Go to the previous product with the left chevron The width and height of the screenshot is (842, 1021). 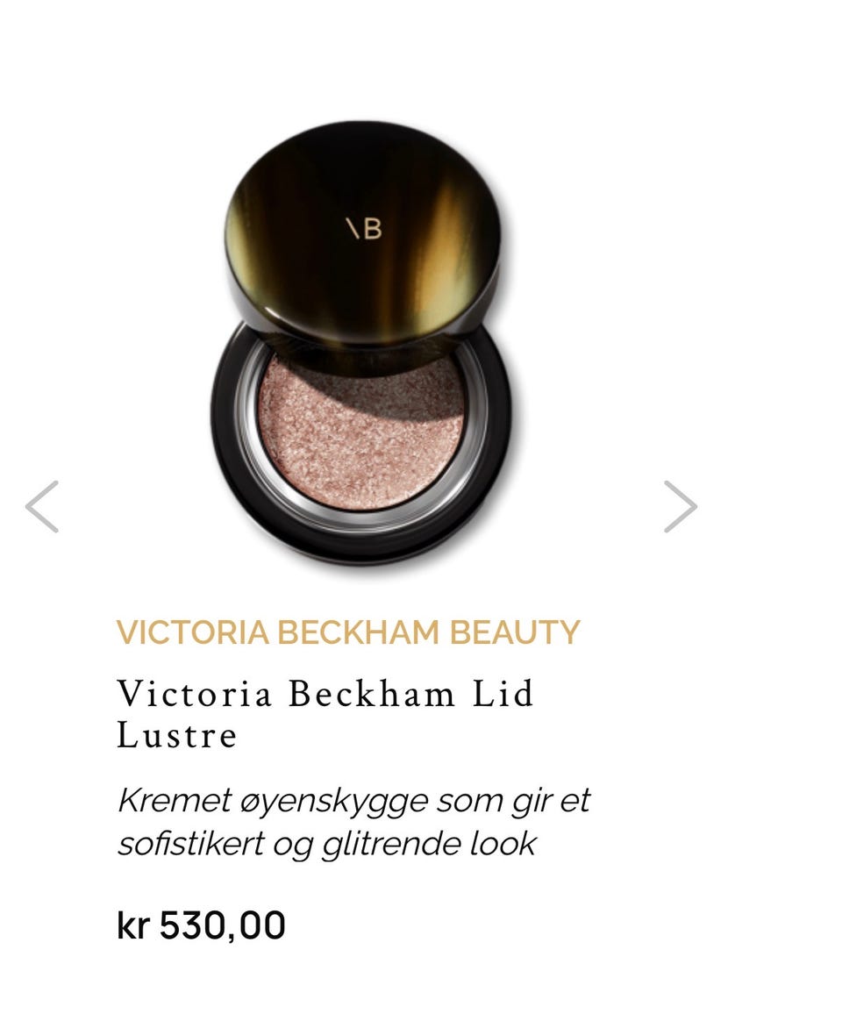tap(42, 507)
